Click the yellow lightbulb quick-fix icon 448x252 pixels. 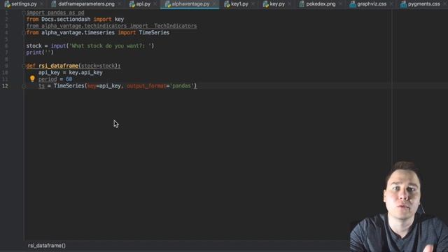(32, 78)
